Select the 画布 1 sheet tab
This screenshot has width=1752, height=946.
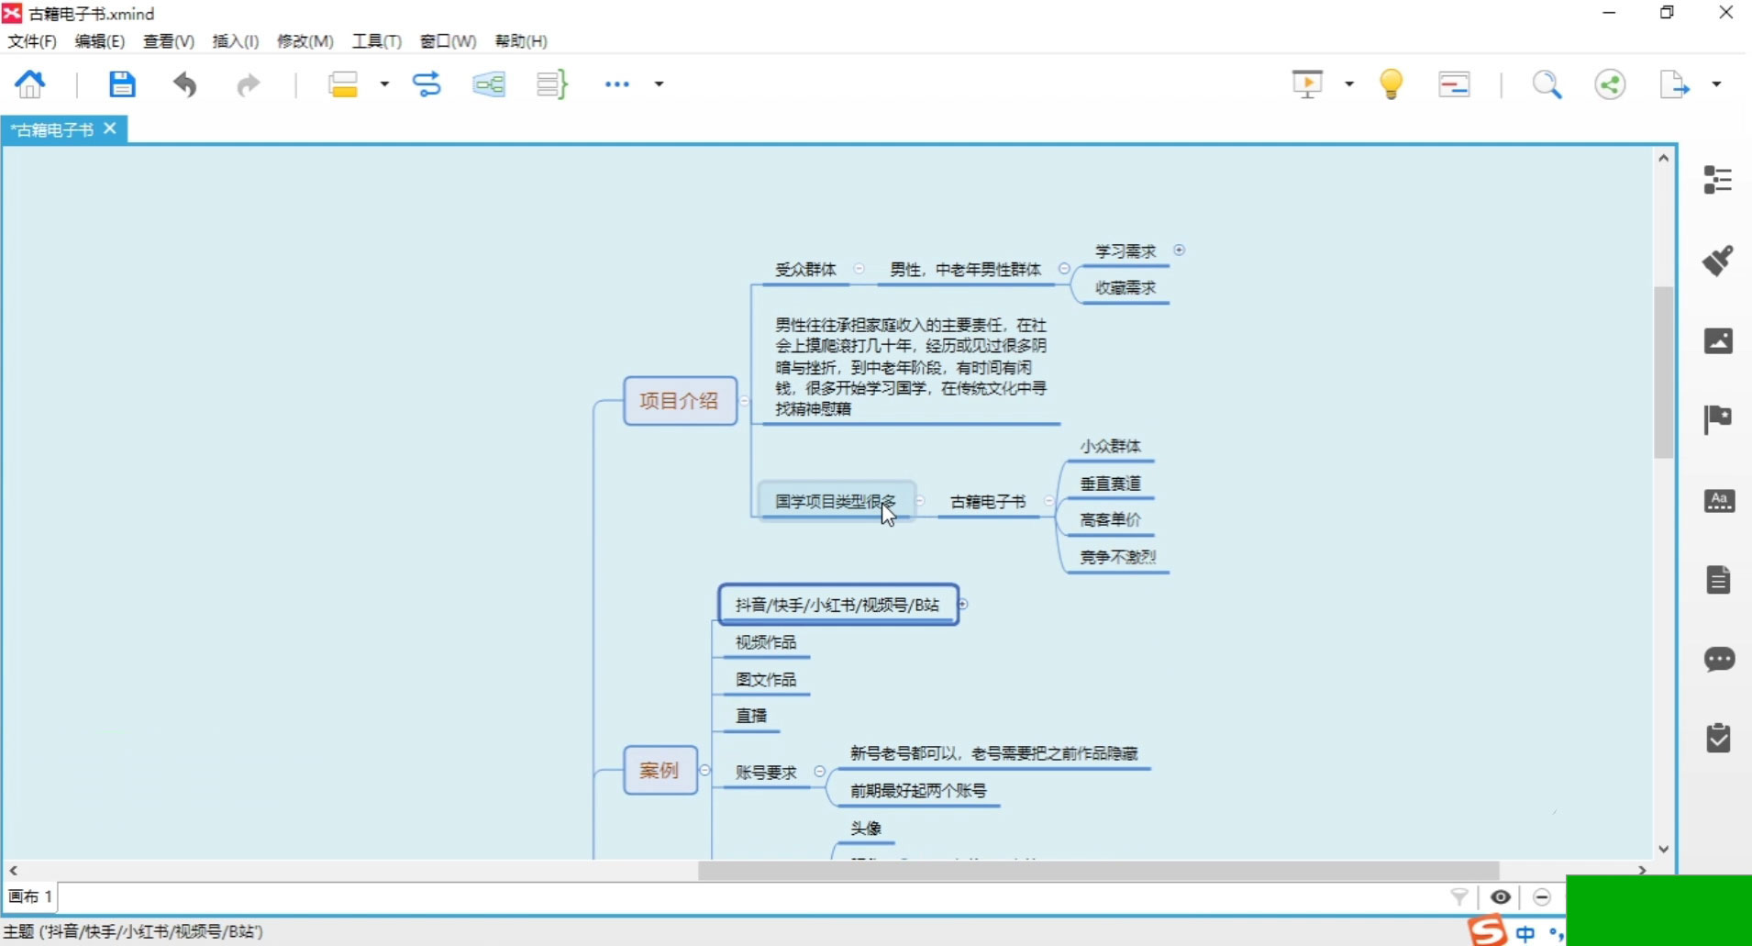[x=30, y=896]
